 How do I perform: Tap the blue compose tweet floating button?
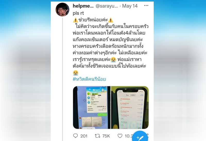click(140, 137)
